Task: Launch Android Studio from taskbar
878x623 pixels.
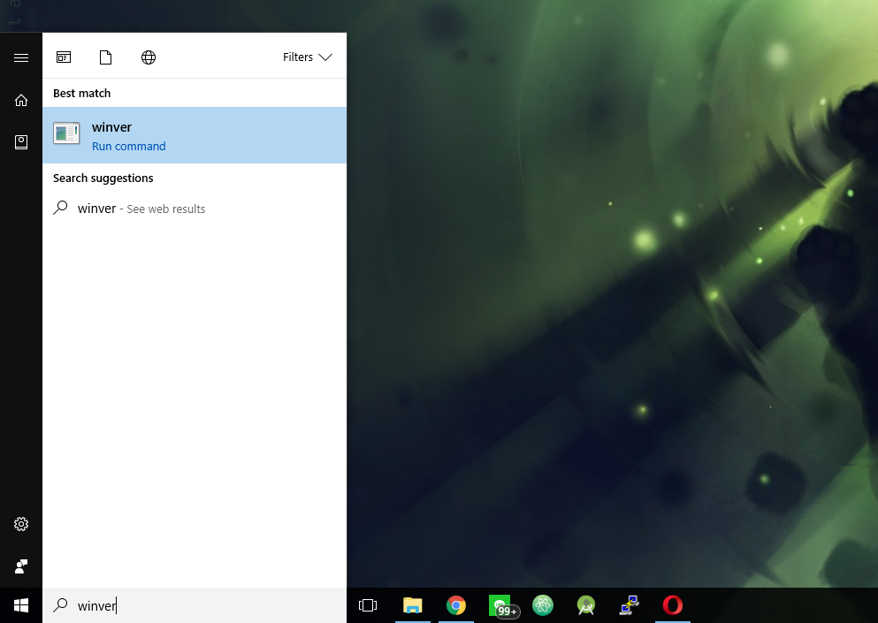Action: (x=585, y=605)
